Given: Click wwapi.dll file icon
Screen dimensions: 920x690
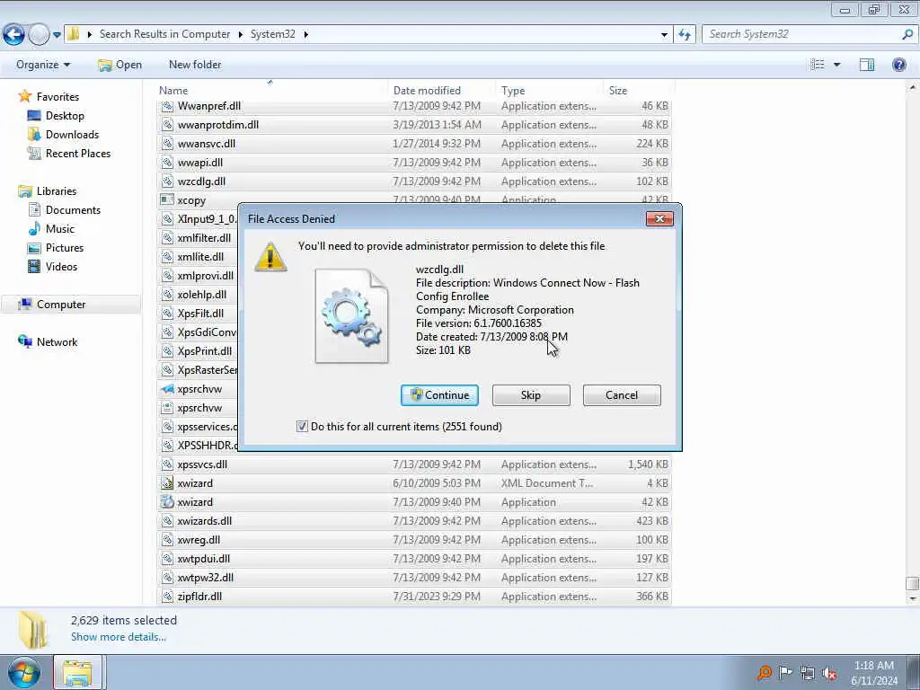Looking at the screenshot, I should [x=167, y=163].
